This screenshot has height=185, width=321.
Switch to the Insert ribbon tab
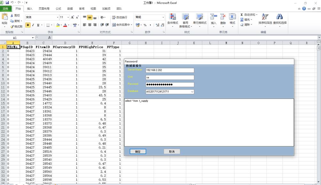(x=30, y=9)
